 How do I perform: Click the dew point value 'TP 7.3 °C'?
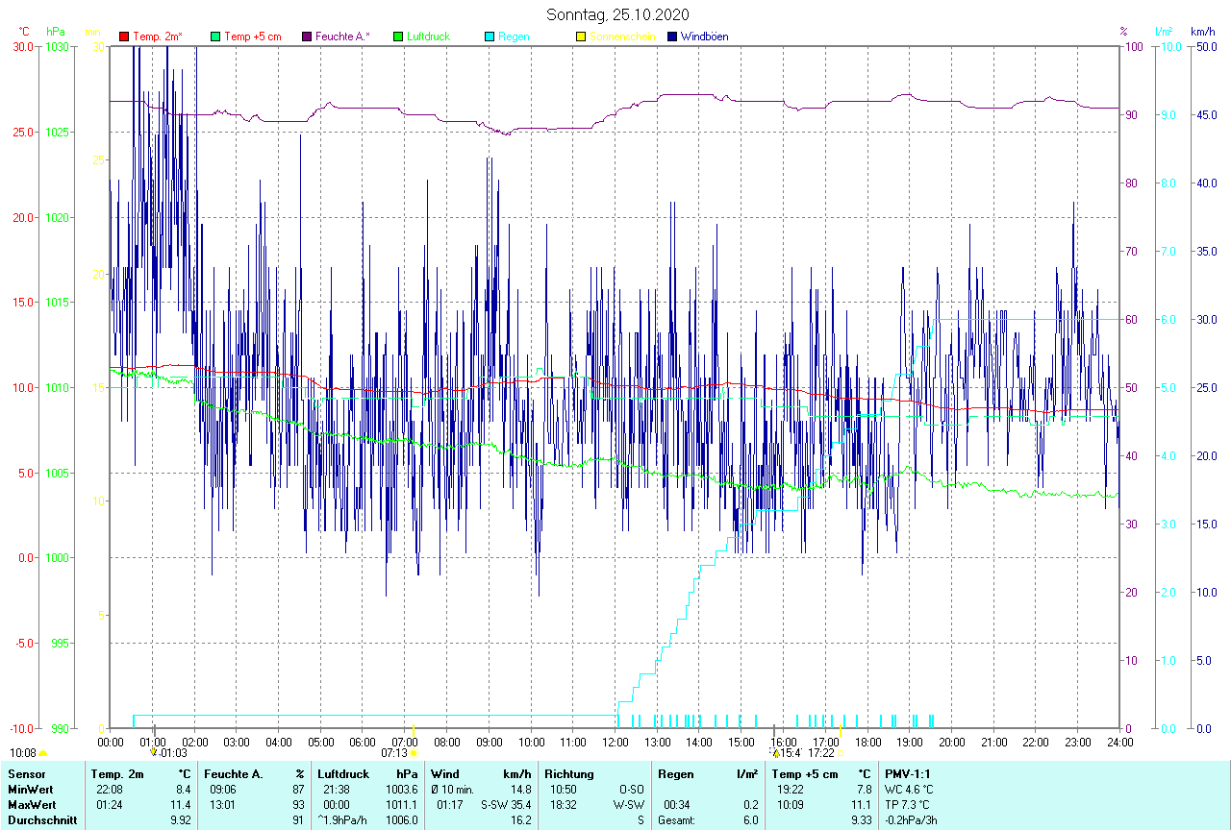(908, 804)
